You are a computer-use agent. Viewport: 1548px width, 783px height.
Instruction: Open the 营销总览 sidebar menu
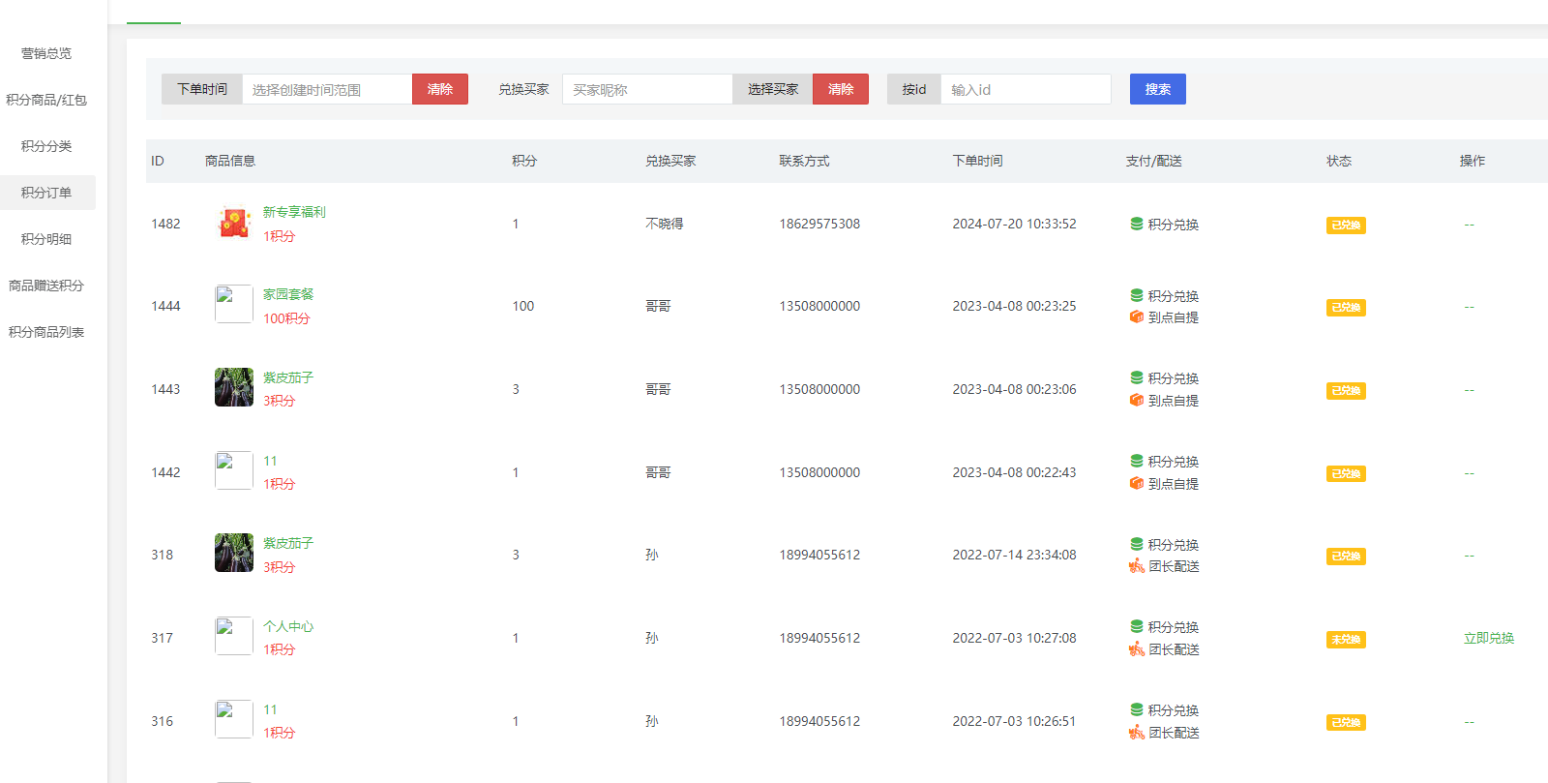point(46,53)
